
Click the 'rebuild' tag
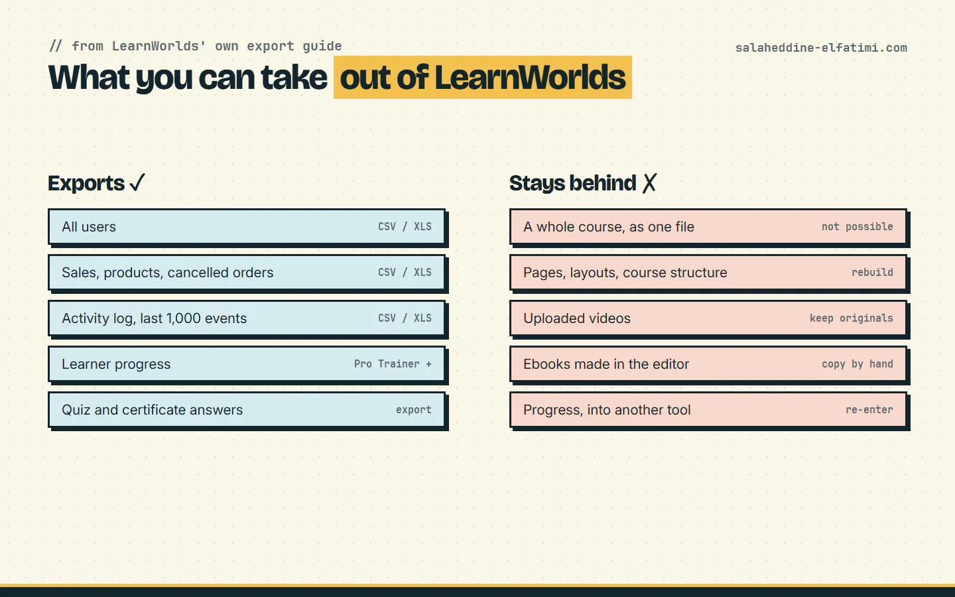[872, 273]
